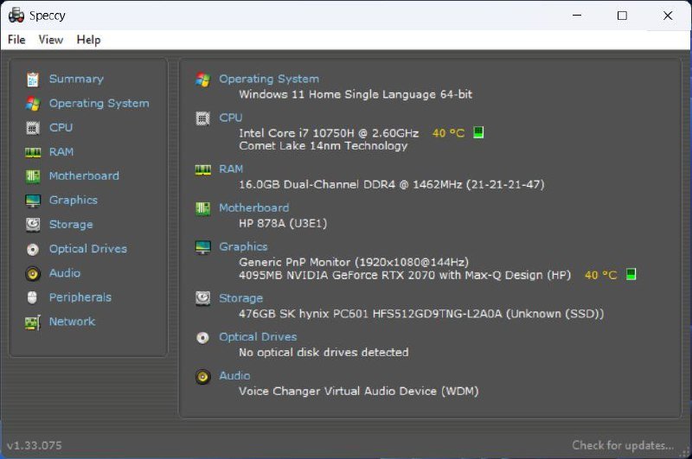This screenshot has width=692, height=459.
Task: Maximize the Speccy window
Action: (x=622, y=16)
